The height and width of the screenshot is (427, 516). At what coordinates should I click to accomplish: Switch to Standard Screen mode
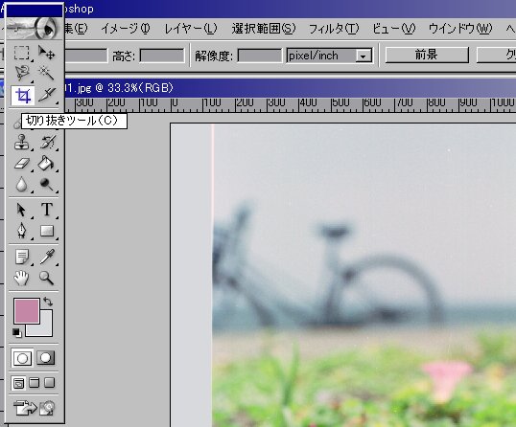[x=18, y=383]
